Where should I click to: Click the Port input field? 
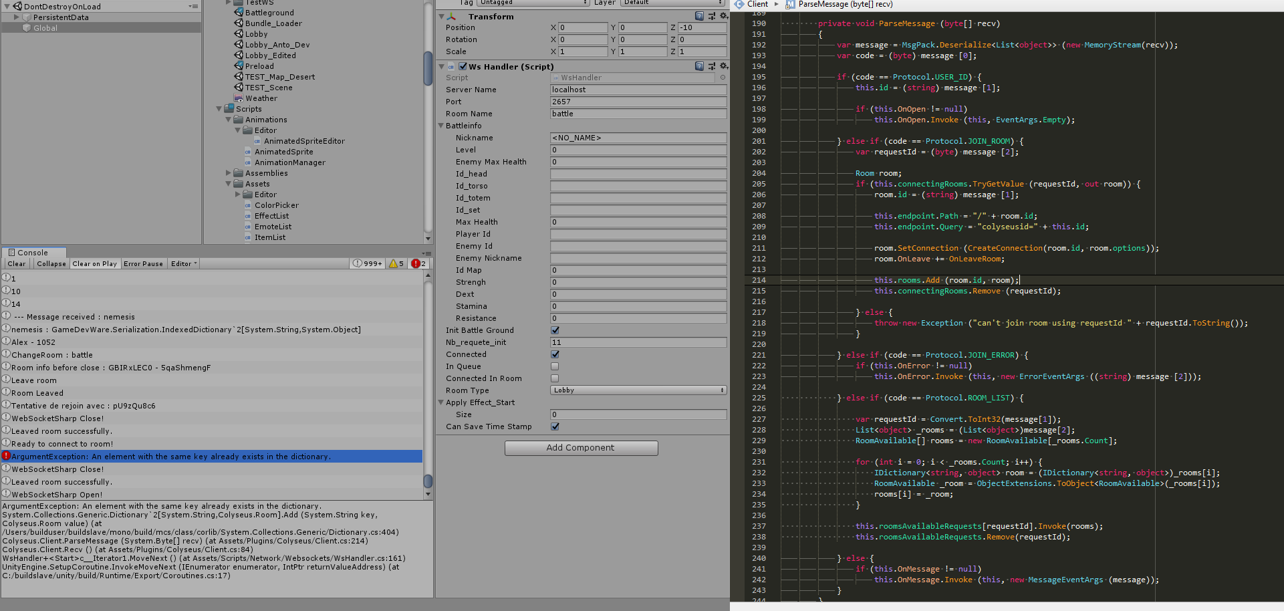tap(638, 102)
